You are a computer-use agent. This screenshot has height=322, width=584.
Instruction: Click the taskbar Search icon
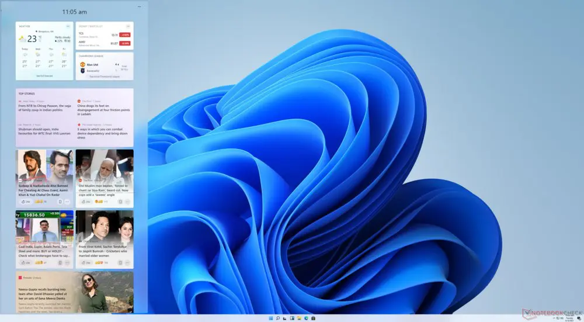(277, 318)
